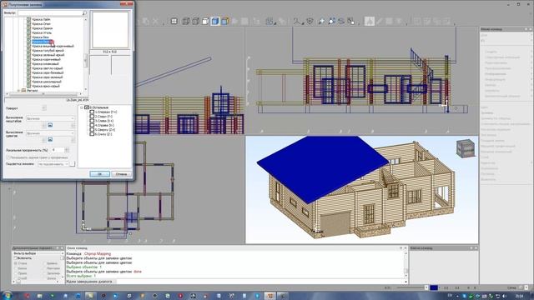This screenshot has width=534, height=300.
Task: Toggle the show back faces of transparent checkbox
Action: click(x=8, y=157)
